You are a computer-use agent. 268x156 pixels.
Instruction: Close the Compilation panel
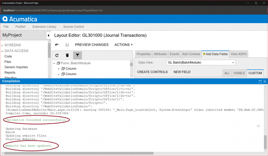(265, 82)
